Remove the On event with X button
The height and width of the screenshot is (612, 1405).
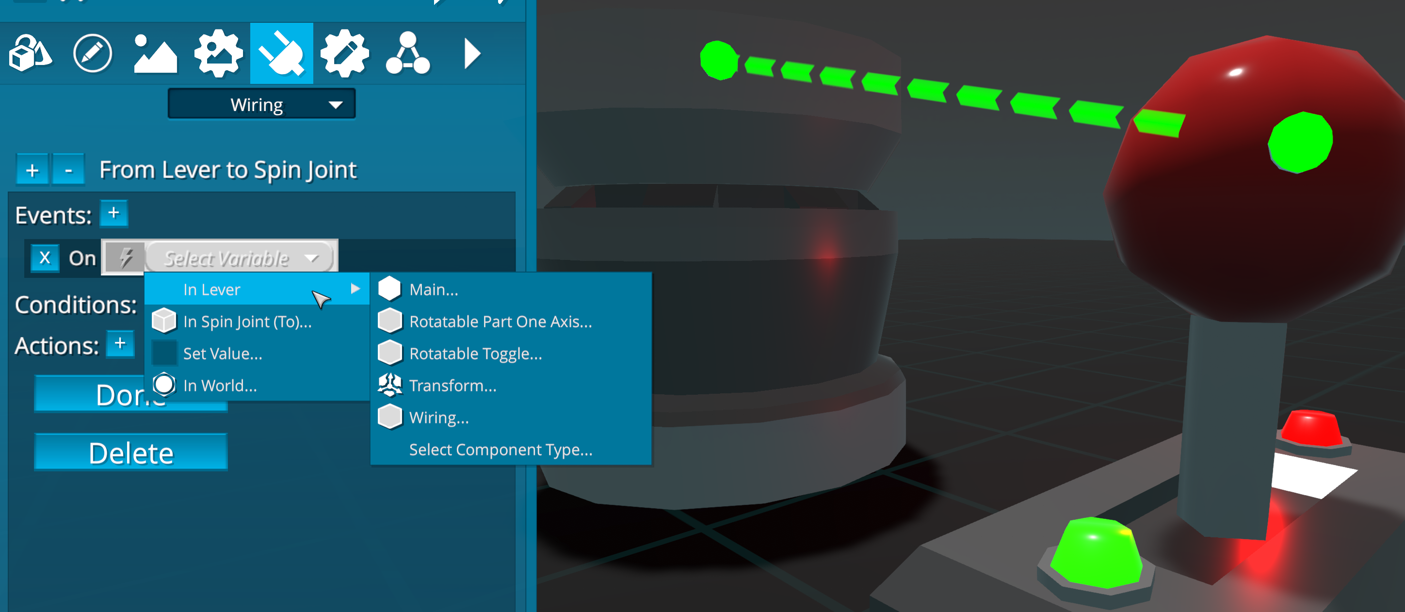(x=45, y=258)
